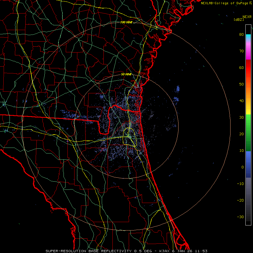
Task: Click the KJAX station identifier in caption
Action: [164, 251]
